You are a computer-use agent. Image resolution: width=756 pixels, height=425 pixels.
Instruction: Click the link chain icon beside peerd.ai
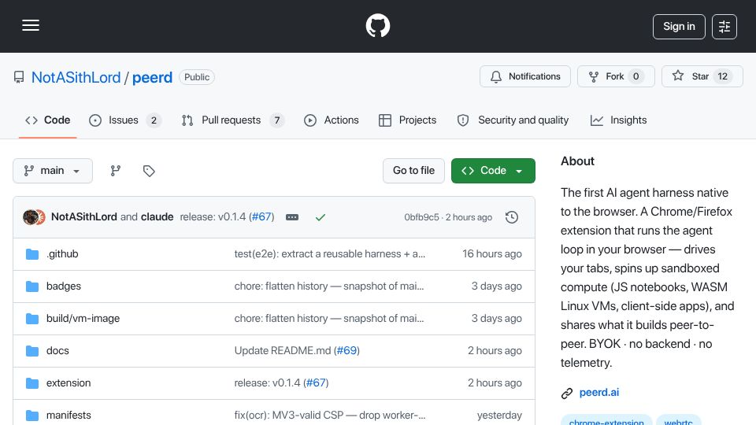[567, 394]
